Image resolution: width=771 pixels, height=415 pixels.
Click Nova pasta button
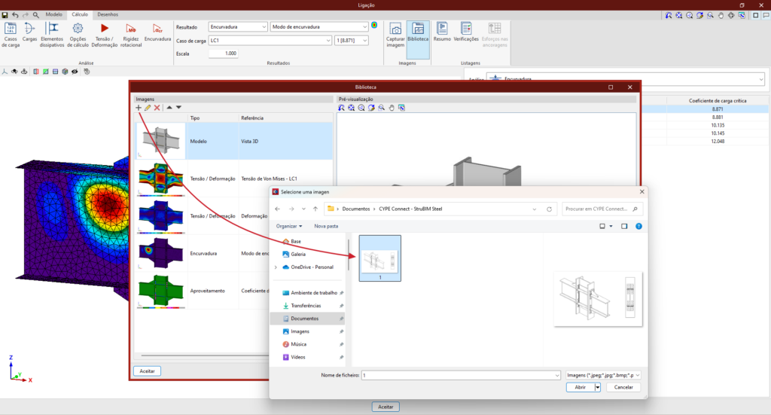[326, 226]
